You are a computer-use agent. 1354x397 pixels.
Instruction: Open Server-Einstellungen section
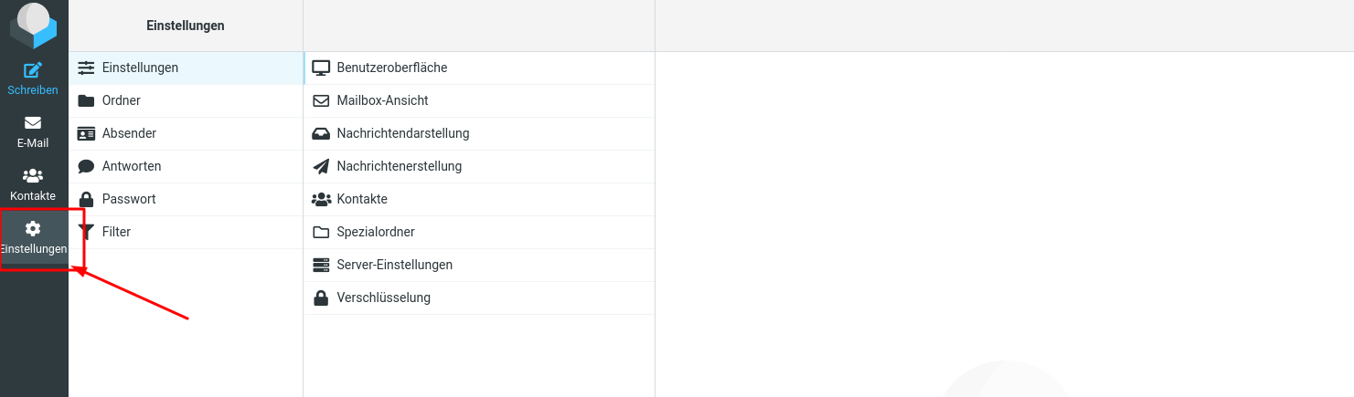pos(479,265)
